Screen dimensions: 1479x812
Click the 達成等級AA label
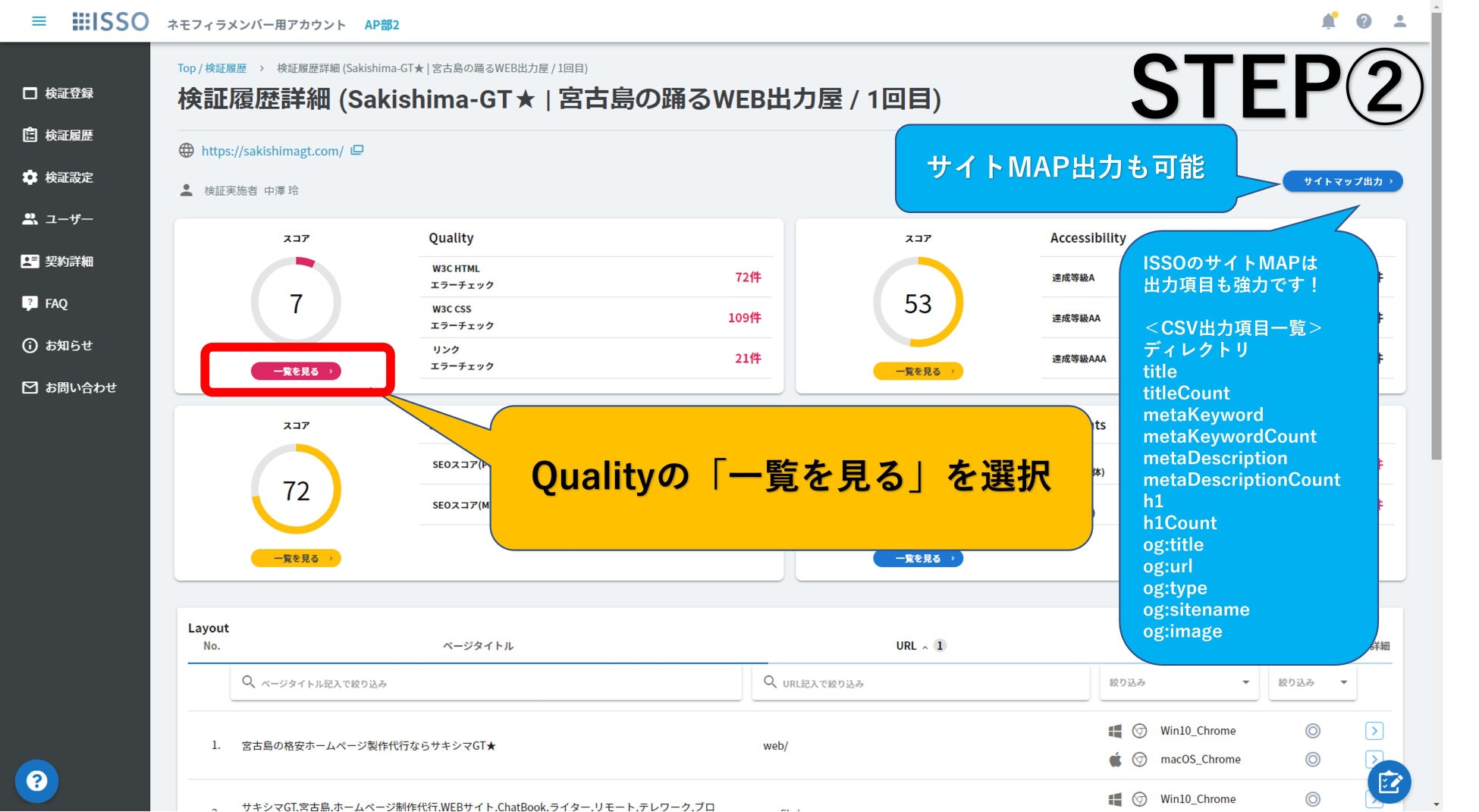(1076, 318)
